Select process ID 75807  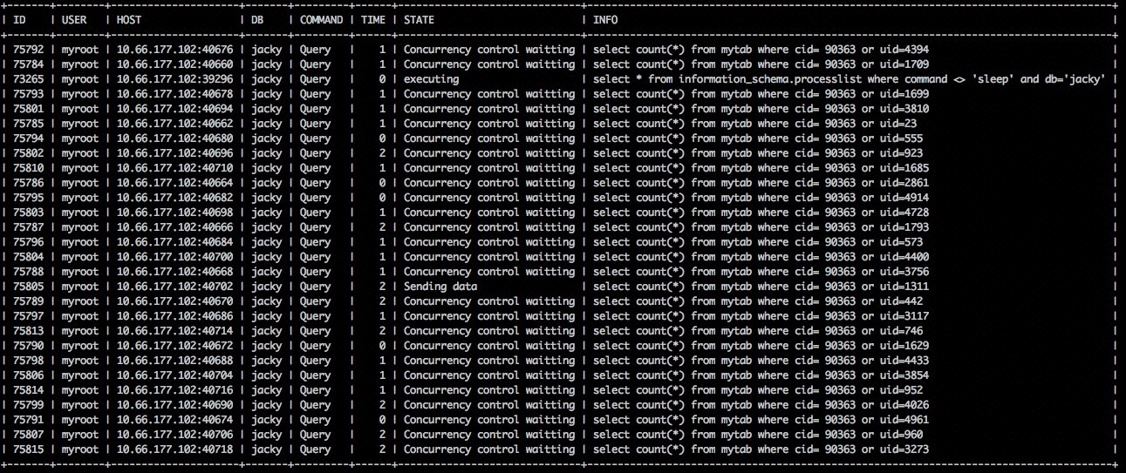29,435
